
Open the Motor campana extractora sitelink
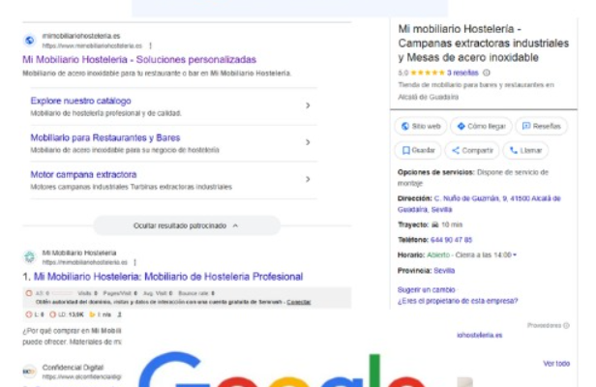[83, 174]
